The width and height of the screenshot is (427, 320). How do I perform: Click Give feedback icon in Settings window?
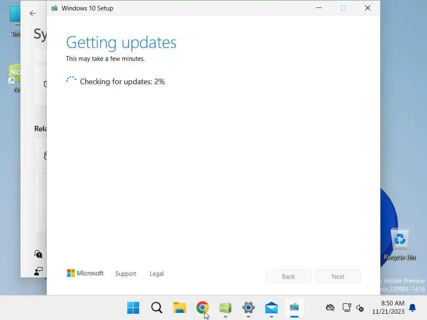(38, 271)
